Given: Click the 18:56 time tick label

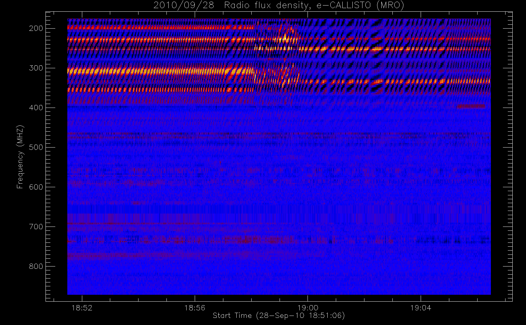Looking at the screenshot, I should pyautogui.click(x=195, y=308).
